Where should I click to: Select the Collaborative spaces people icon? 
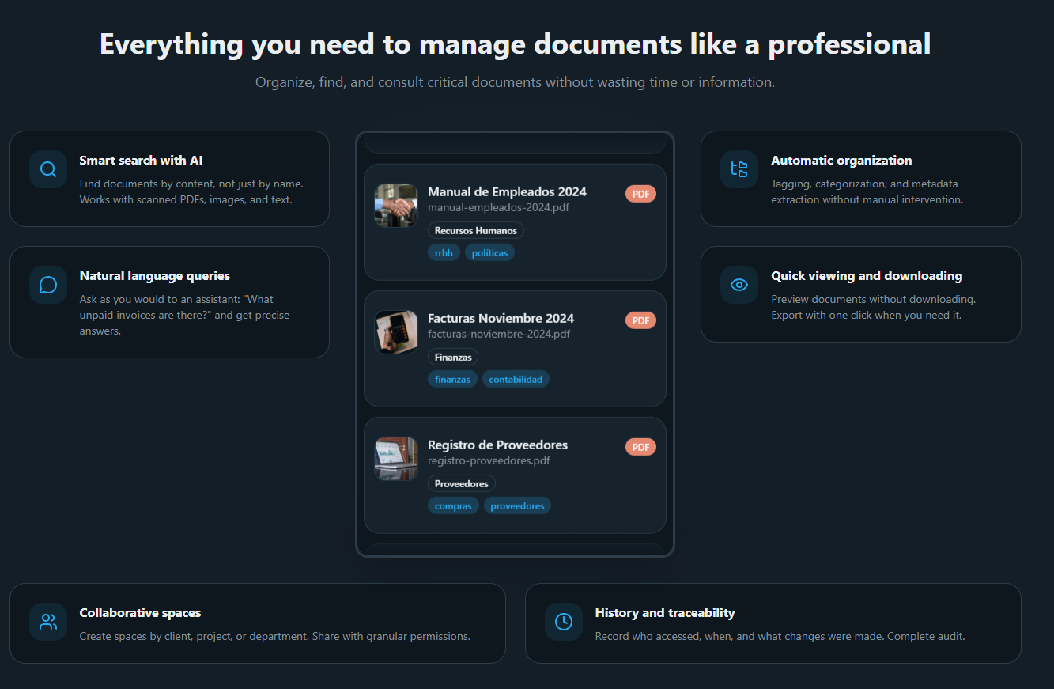click(x=47, y=622)
